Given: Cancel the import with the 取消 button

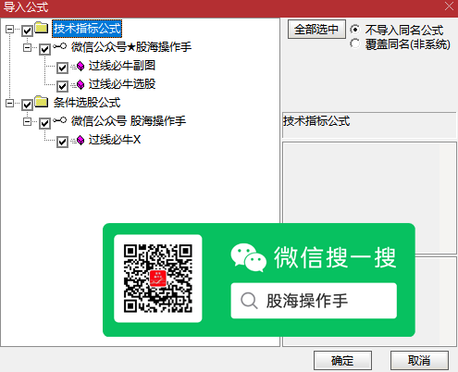Looking at the screenshot, I should pyautogui.click(x=419, y=360).
